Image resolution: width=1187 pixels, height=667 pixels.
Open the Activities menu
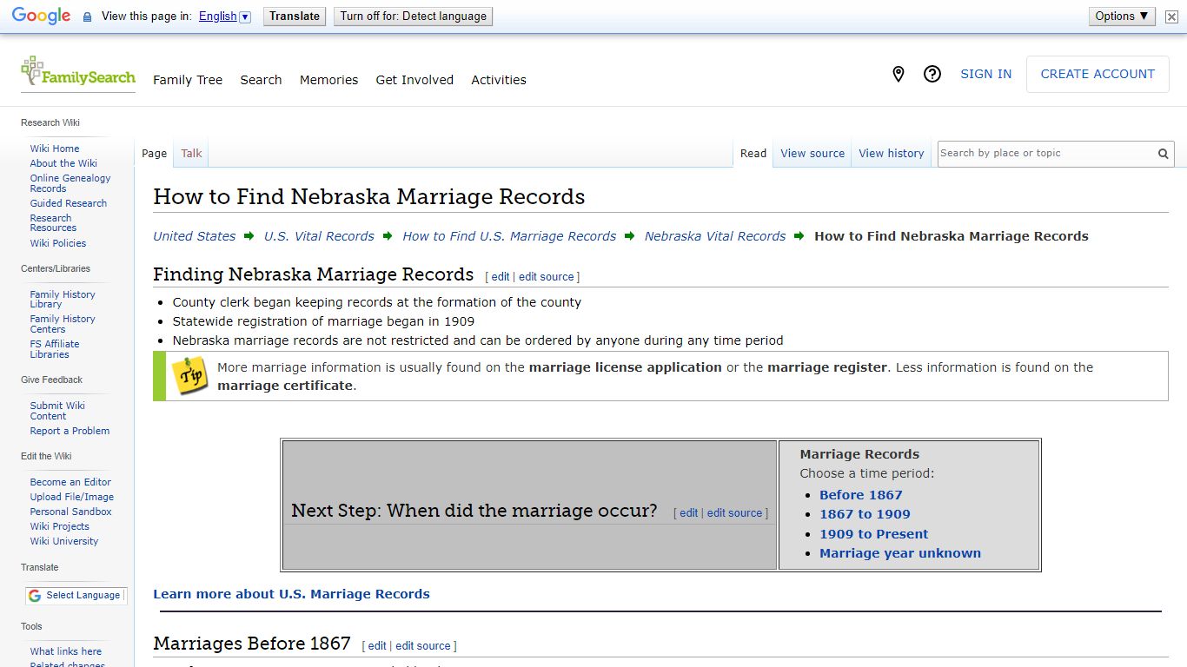pos(499,80)
